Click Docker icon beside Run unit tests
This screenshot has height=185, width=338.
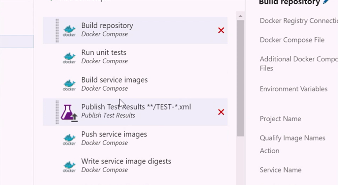(69, 58)
